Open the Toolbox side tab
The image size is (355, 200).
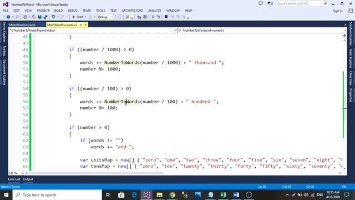click(4, 51)
